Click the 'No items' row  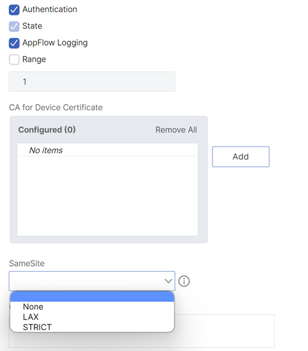click(108, 150)
